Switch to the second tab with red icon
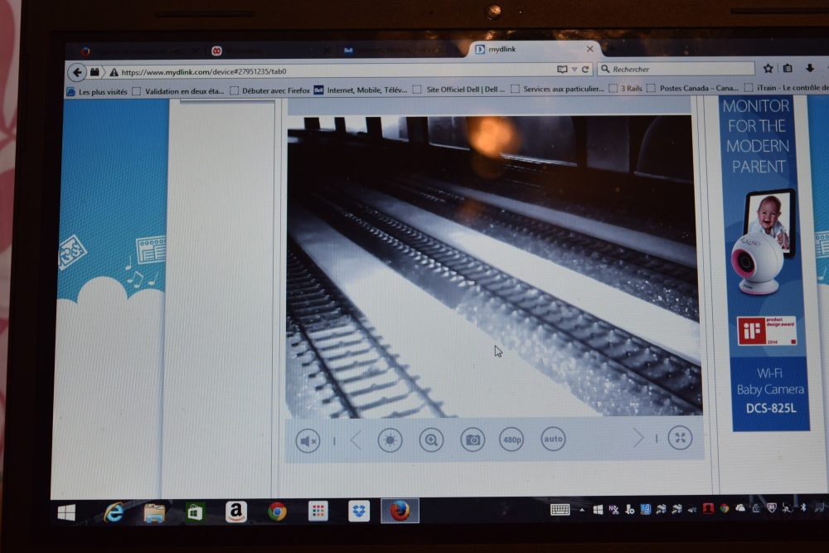This screenshot has width=829, height=553. [269, 51]
